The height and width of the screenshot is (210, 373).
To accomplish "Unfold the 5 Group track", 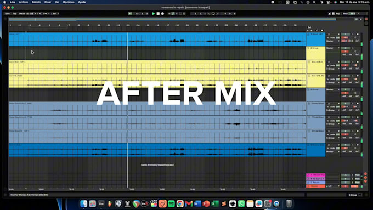I will (308, 90).
